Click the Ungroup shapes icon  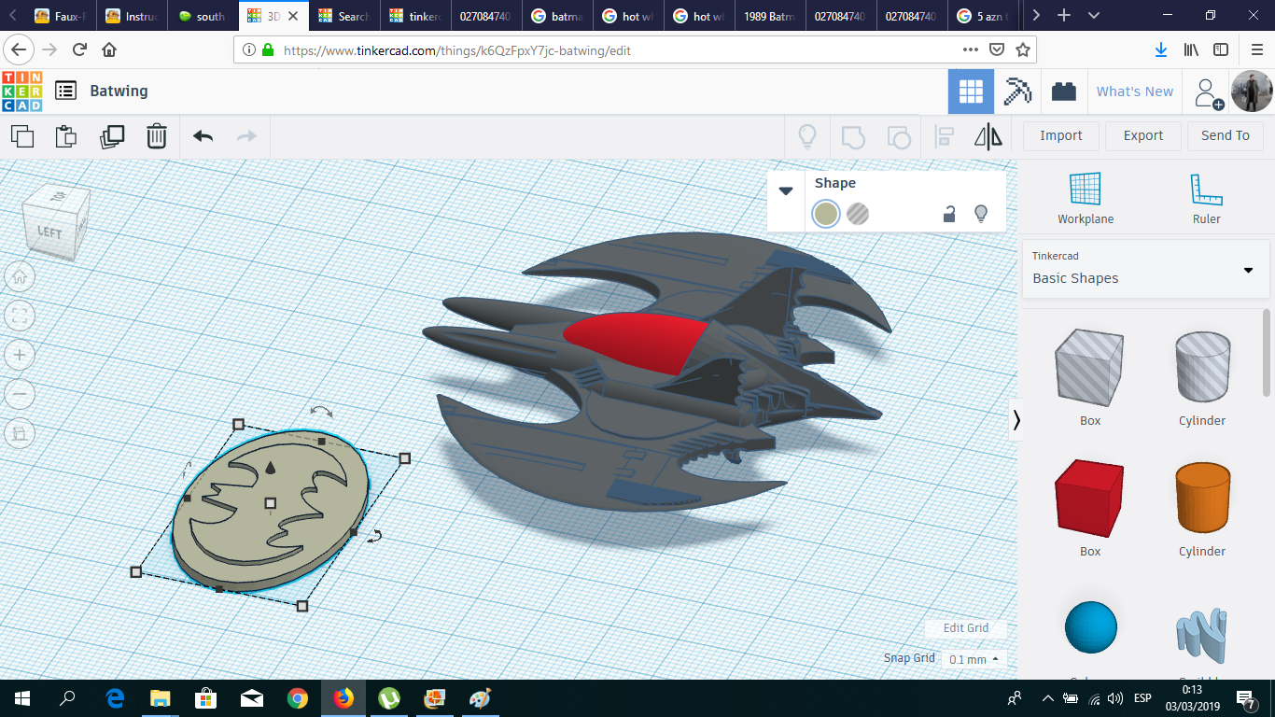[898, 137]
